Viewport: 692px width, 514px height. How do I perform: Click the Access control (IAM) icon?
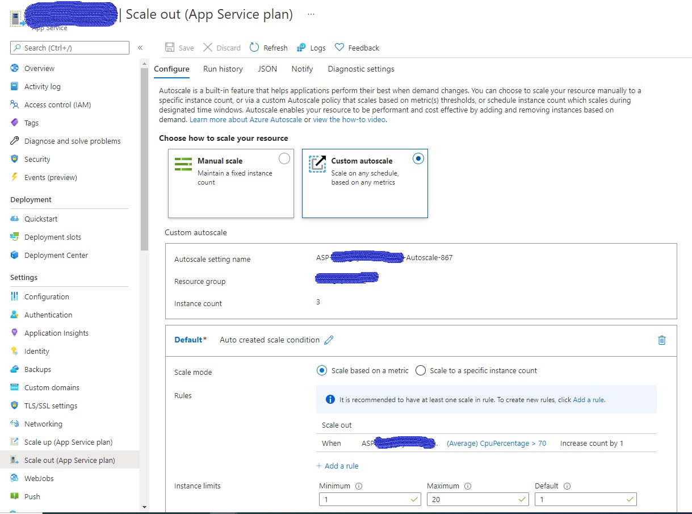[15, 105]
